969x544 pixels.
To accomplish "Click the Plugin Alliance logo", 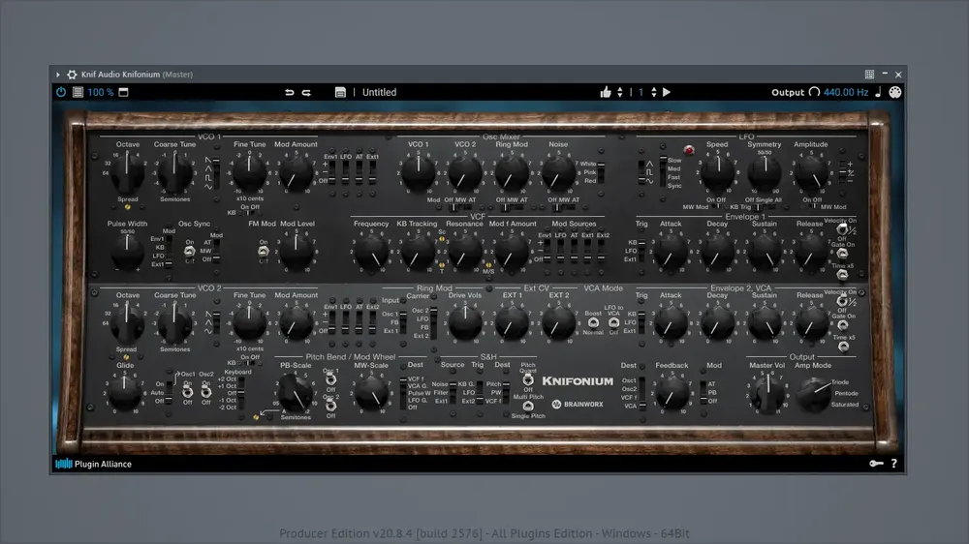I will tap(93, 464).
